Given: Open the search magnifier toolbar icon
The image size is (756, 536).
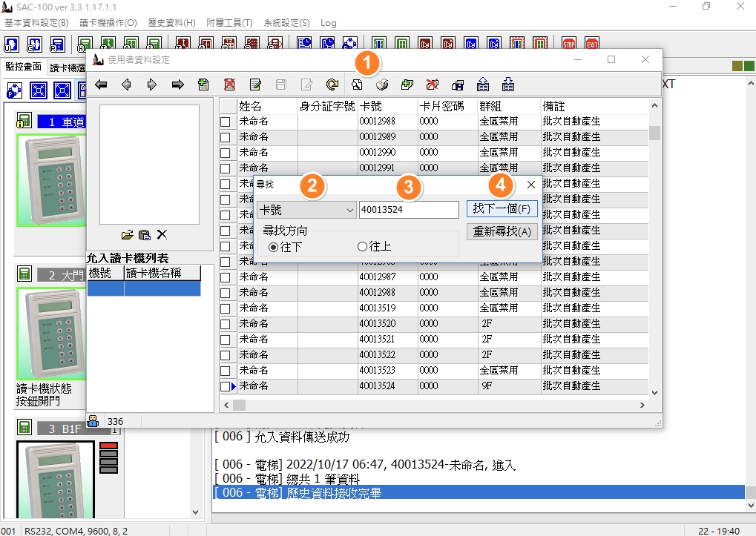Looking at the screenshot, I should point(357,85).
